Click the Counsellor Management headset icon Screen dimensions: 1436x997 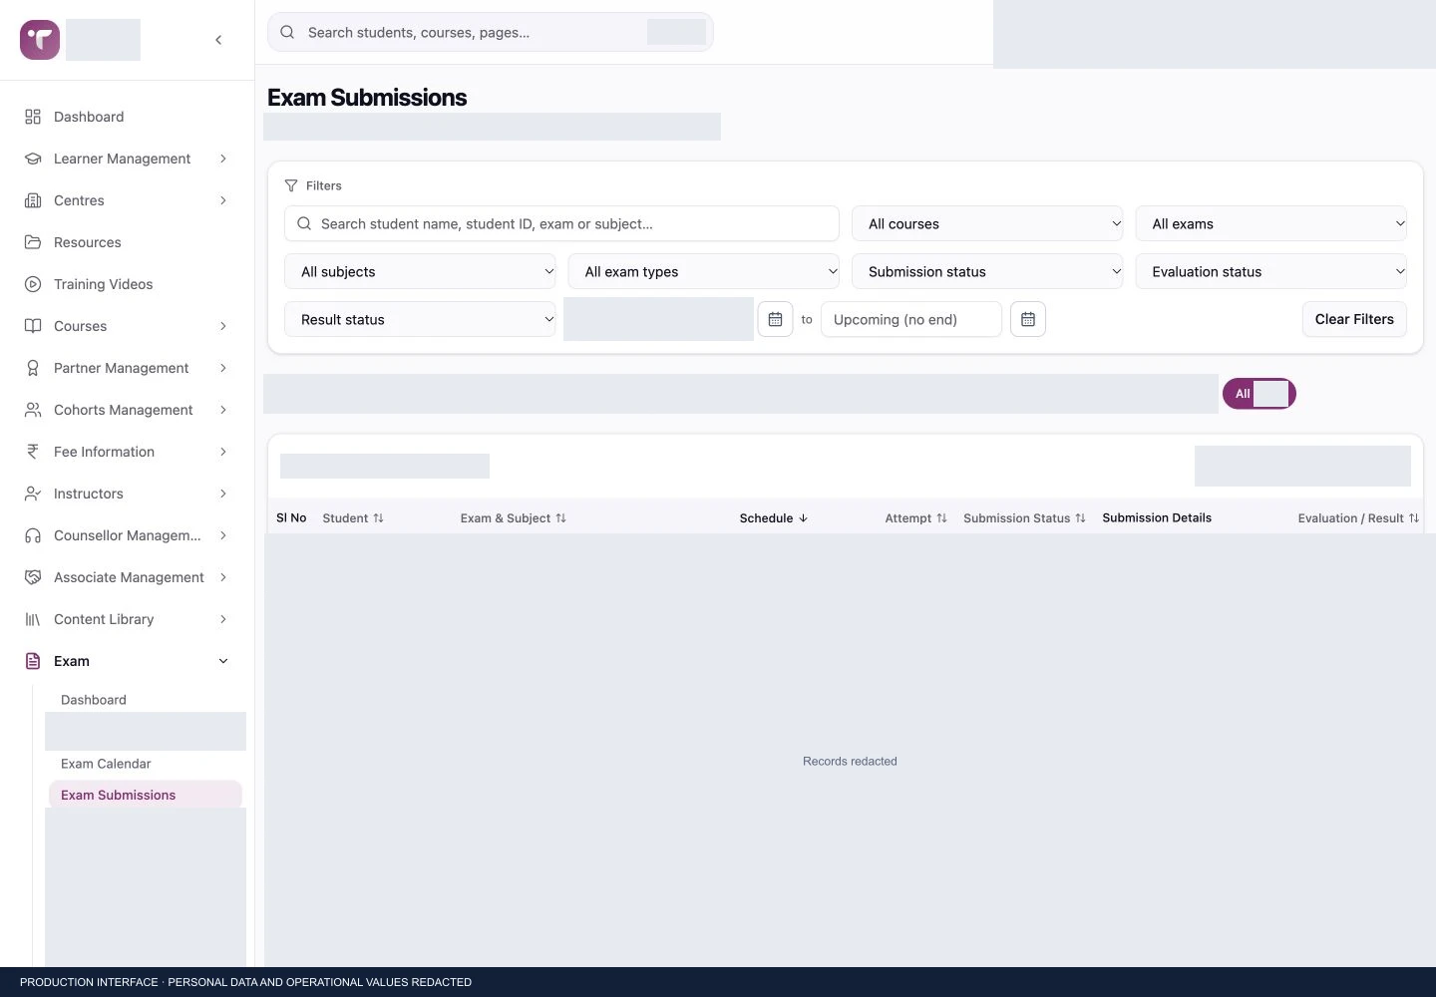[33, 535]
